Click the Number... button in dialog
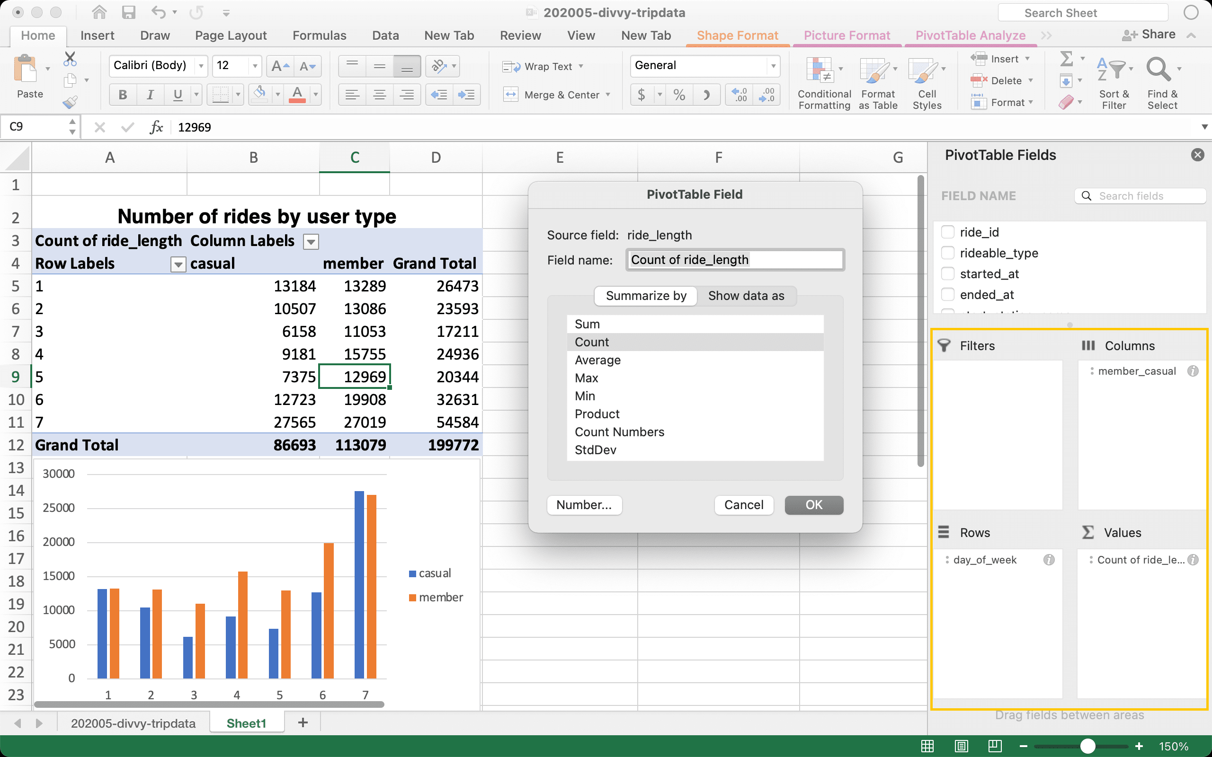The height and width of the screenshot is (757, 1212). (x=584, y=505)
